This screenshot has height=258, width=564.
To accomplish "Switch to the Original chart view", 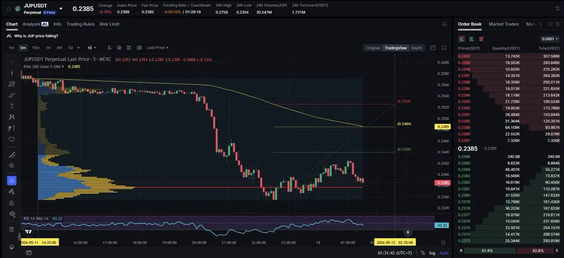I will tap(373, 48).
